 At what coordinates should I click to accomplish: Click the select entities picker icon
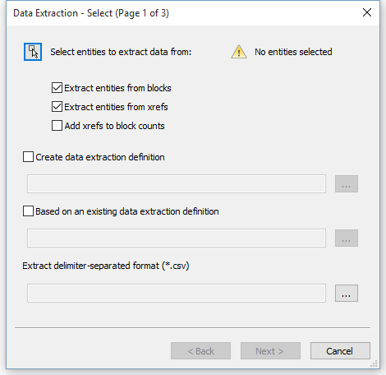point(33,52)
